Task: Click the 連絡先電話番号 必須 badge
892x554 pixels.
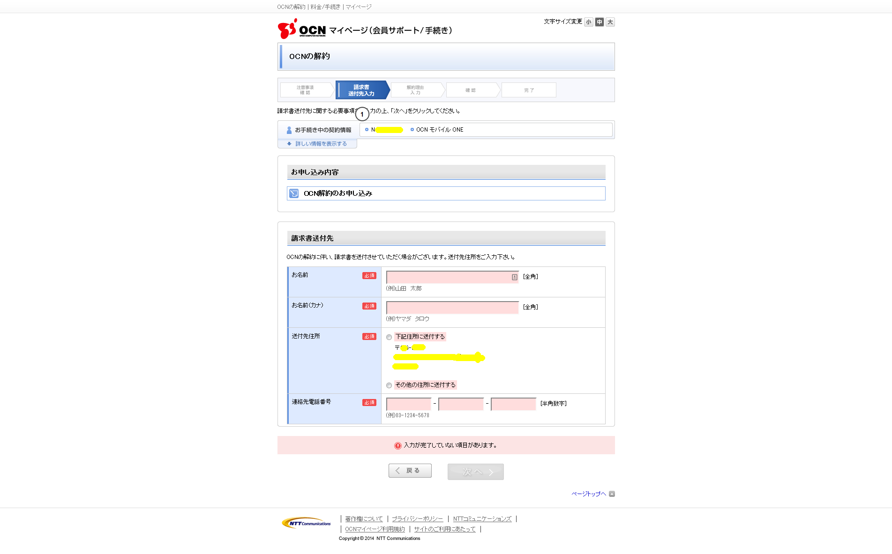Action: [x=369, y=403]
